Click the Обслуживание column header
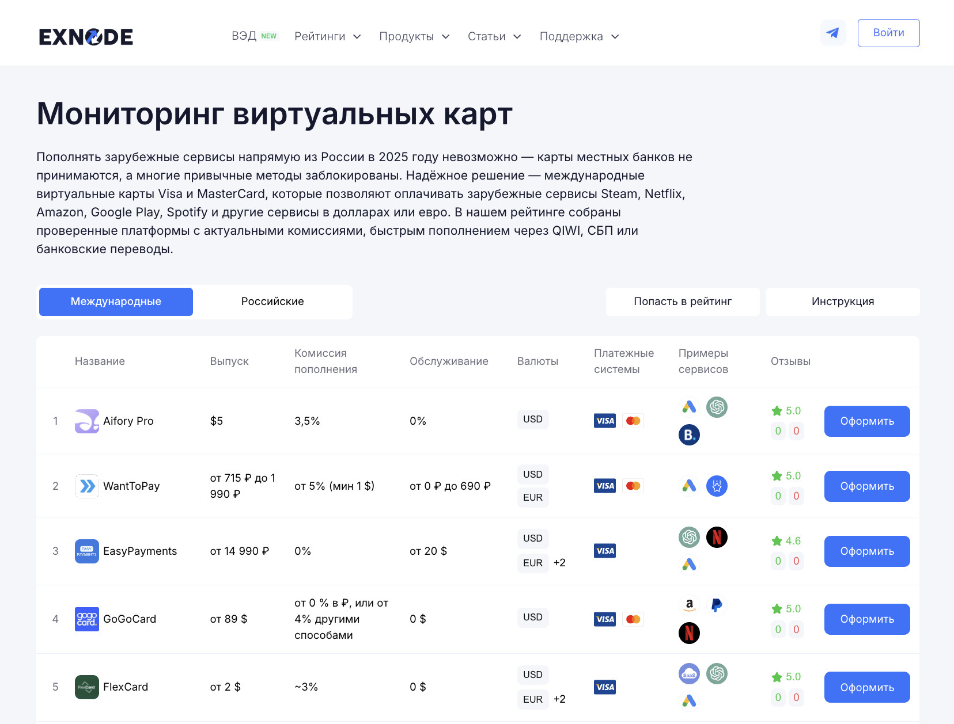This screenshot has width=954, height=724. [449, 361]
